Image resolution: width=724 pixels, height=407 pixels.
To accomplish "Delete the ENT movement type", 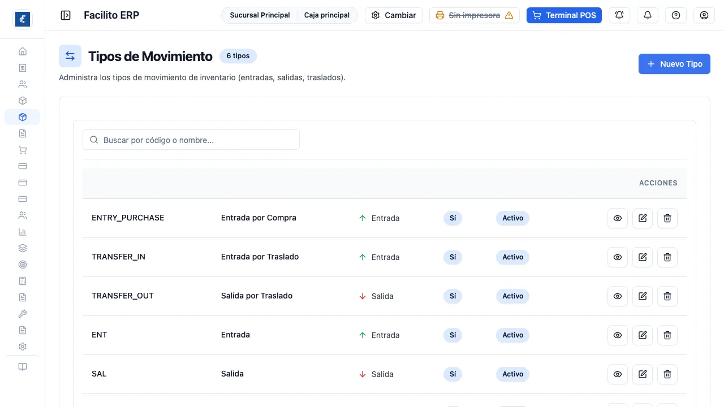I will [x=667, y=335].
